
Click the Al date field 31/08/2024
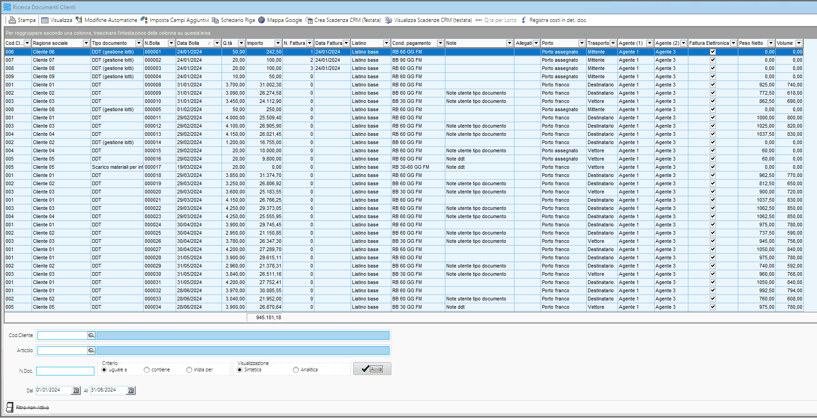tap(109, 390)
